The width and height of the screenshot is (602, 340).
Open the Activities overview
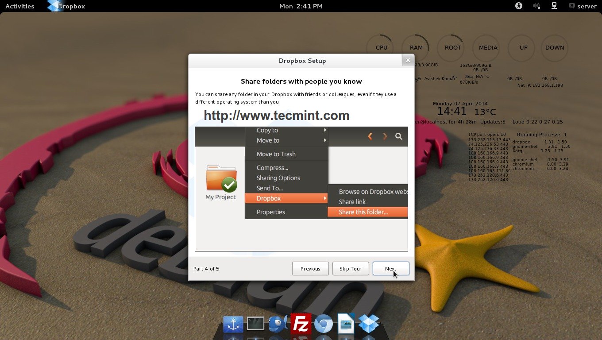20,6
